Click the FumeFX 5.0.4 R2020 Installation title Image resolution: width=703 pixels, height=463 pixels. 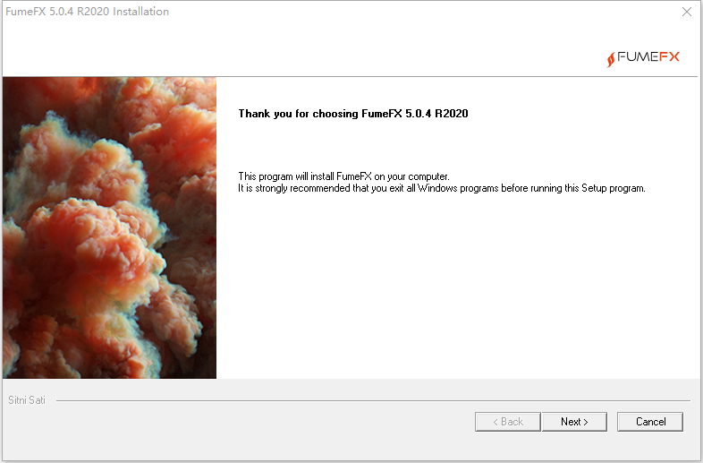pyautogui.click(x=87, y=12)
